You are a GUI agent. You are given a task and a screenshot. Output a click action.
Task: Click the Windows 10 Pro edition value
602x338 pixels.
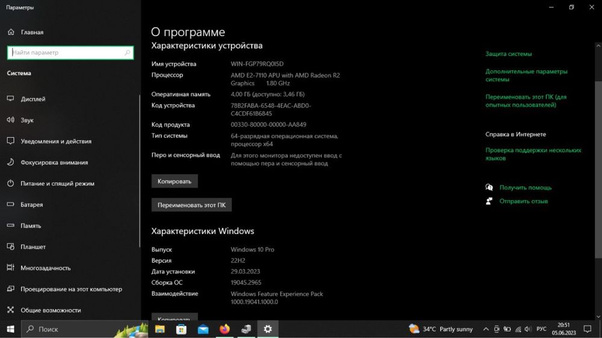[x=252, y=250]
